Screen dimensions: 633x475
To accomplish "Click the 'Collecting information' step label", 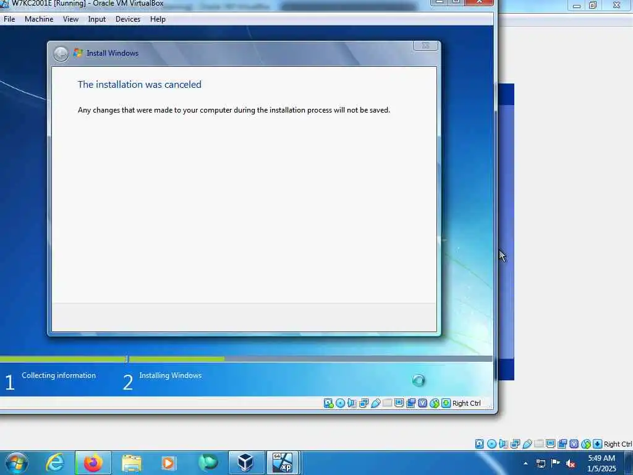I will [x=59, y=375].
